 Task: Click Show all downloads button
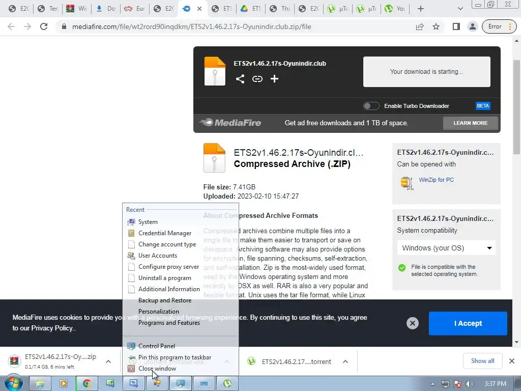pyautogui.click(x=482, y=361)
